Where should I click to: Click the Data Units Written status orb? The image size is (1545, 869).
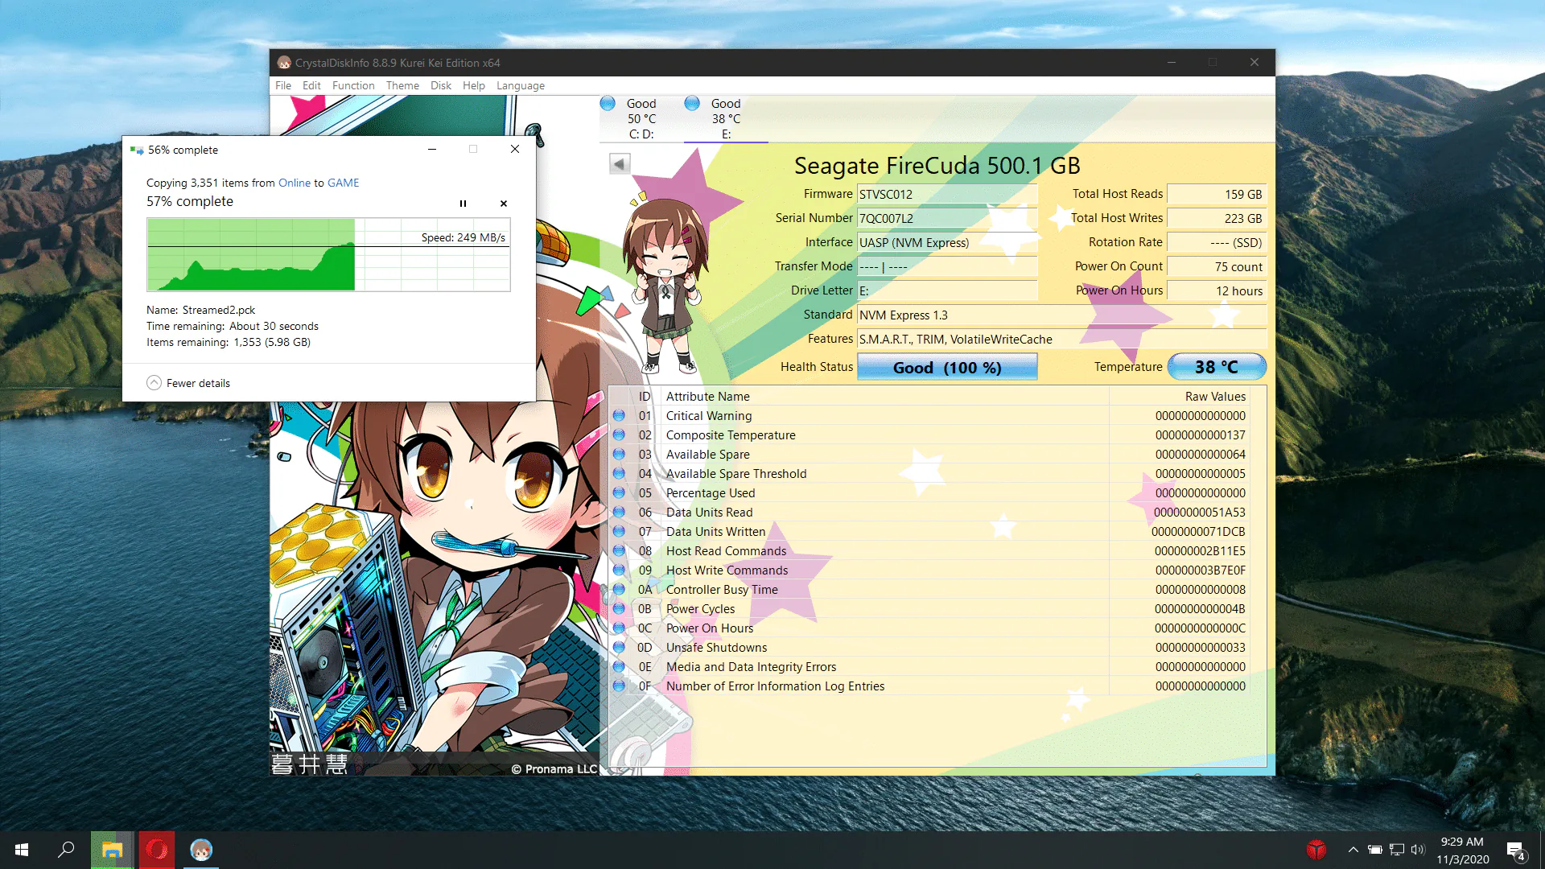(x=619, y=531)
